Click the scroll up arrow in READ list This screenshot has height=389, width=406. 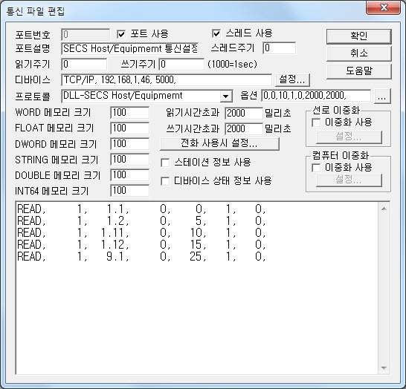384,209
